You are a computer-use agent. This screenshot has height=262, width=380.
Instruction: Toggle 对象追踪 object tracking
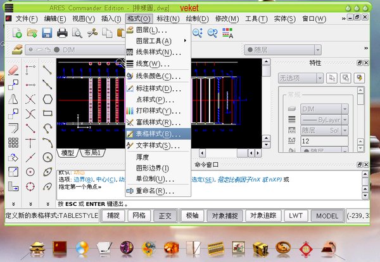coord(263,215)
